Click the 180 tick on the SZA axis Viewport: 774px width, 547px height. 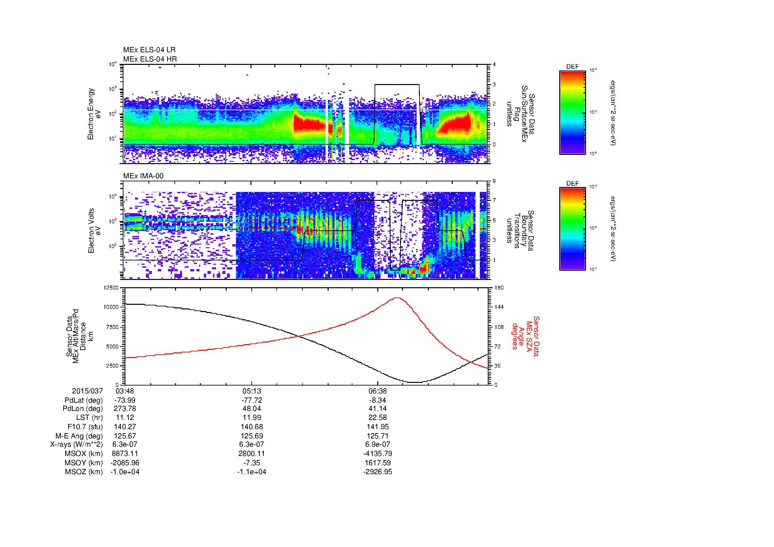[500, 288]
